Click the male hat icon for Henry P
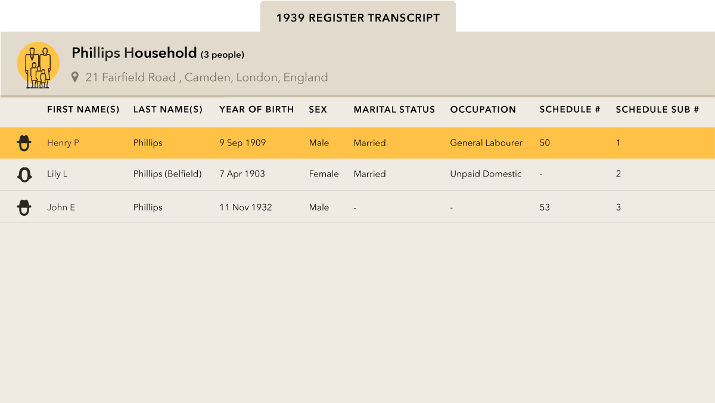The image size is (715, 403). 24,143
